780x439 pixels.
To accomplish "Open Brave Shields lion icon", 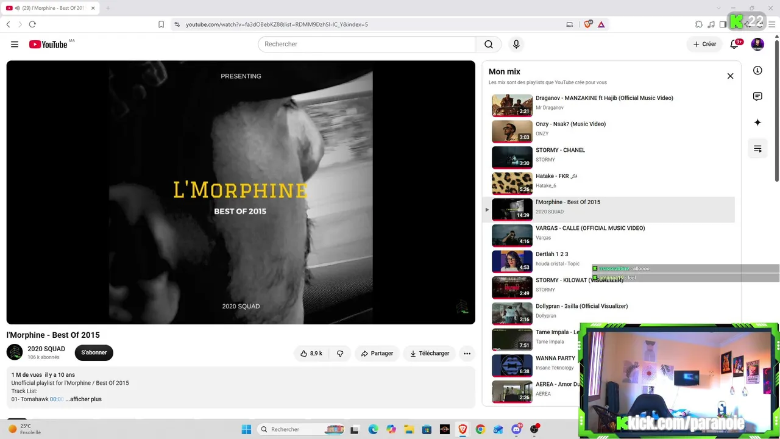I will pyautogui.click(x=588, y=24).
